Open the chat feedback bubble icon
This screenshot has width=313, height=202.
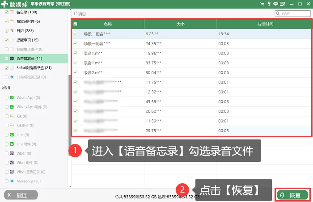[x=275, y=4]
